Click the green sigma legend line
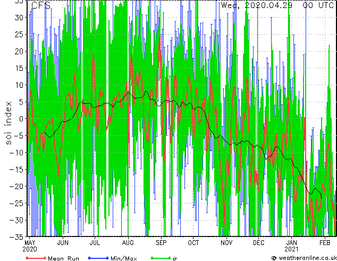The width and height of the screenshot is (337, 261). (x=161, y=258)
